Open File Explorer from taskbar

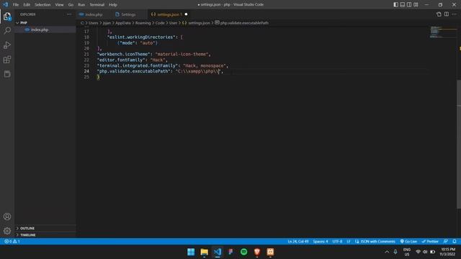[204, 252]
